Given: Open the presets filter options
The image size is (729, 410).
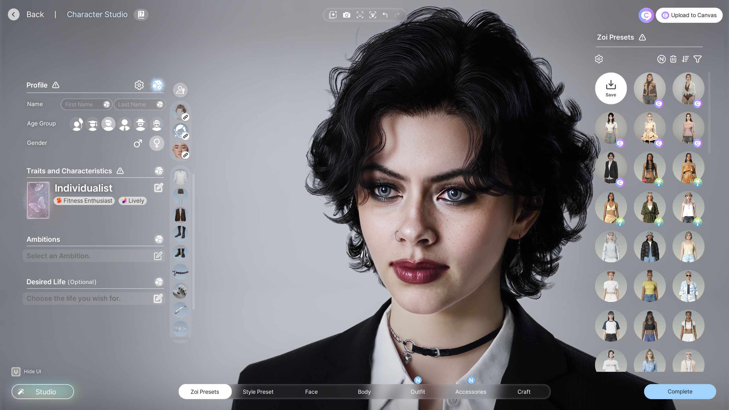Looking at the screenshot, I should 698,59.
